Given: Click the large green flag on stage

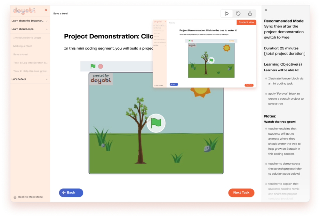Looking at the screenshot, I should 156,123.
